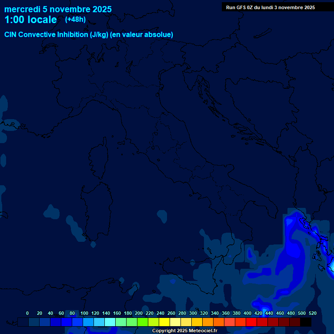Pick the 460–480 maroon legend swatch
The height and width of the screenshot is (334, 334).
point(284,322)
